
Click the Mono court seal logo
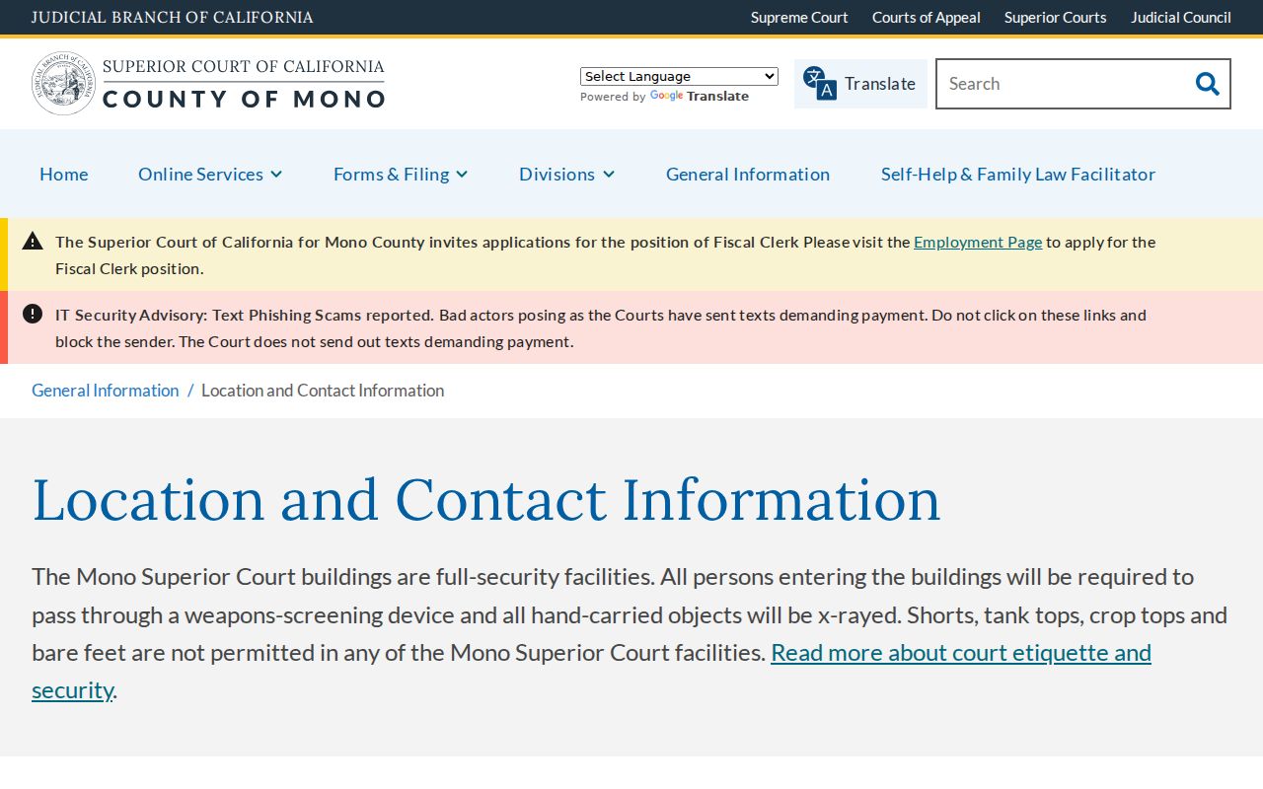tap(63, 84)
